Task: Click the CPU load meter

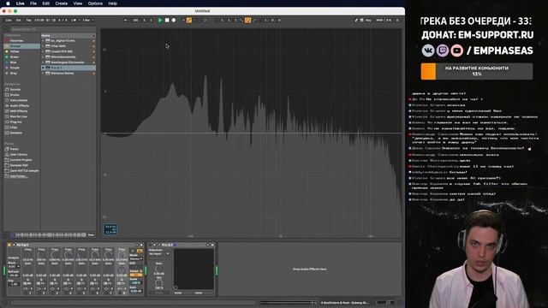Action: pos(389,21)
